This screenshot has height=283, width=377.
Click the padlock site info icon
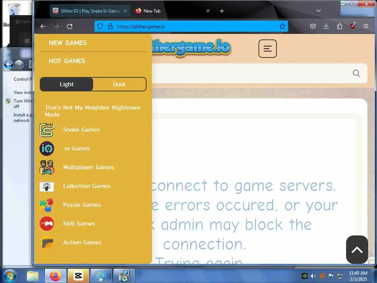tap(110, 26)
